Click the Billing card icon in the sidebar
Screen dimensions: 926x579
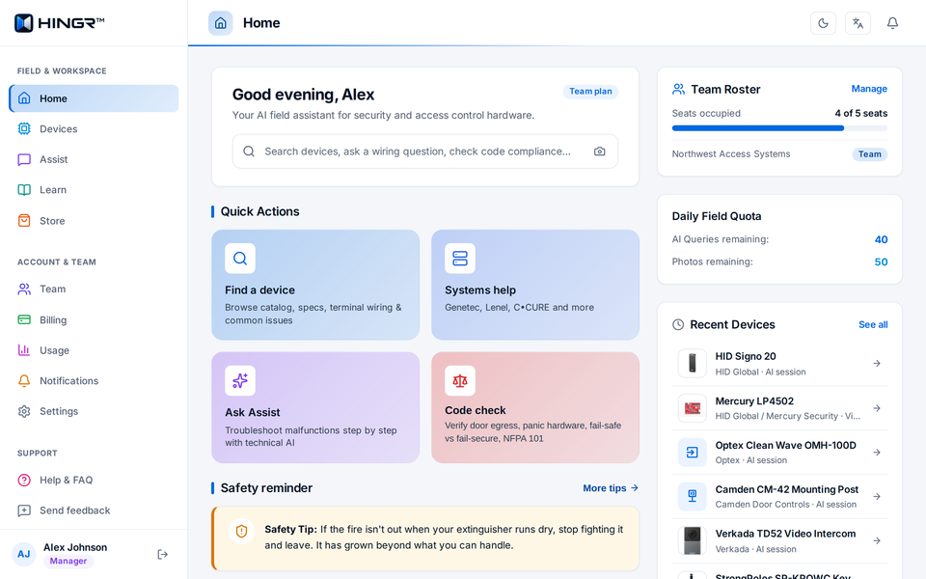tap(24, 319)
